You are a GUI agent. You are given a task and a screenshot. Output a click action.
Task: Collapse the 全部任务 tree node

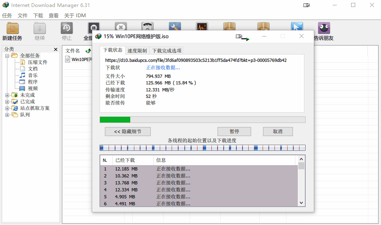point(7,56)
